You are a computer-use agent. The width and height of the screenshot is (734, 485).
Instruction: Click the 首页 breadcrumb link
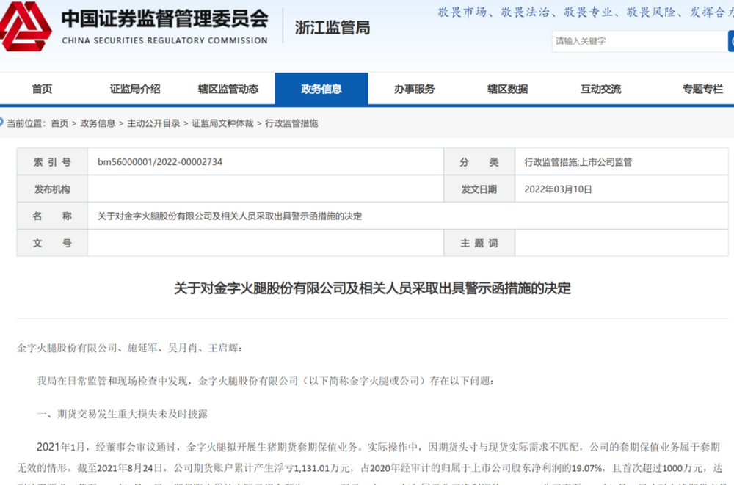[x=59, y=123]
